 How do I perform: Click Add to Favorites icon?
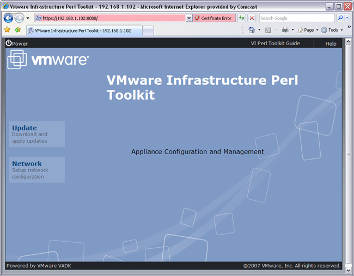tap(18, 30)
